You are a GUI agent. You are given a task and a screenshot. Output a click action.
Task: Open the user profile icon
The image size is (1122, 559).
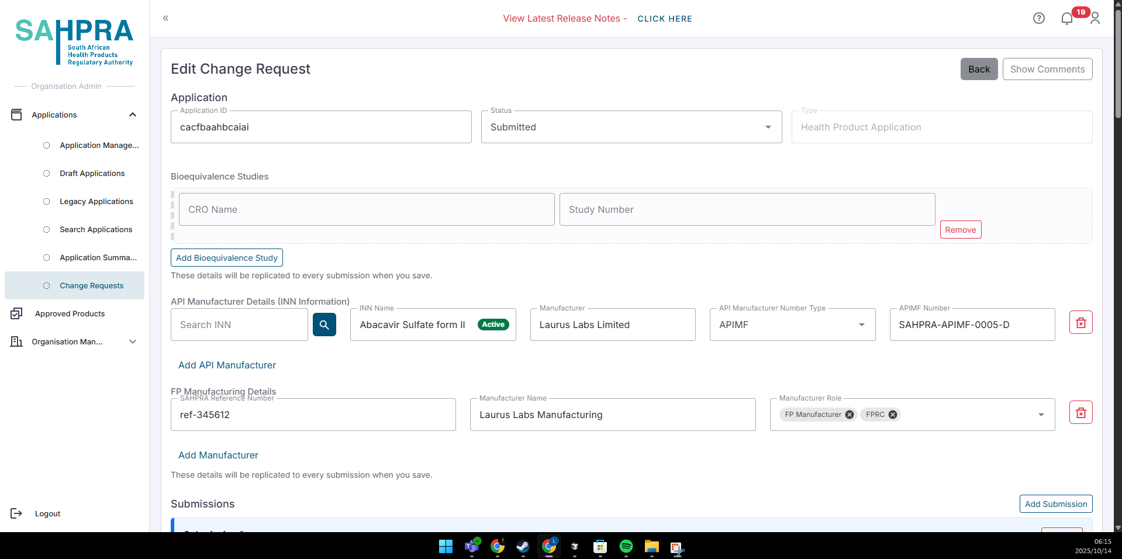(x=1095, y=19)
